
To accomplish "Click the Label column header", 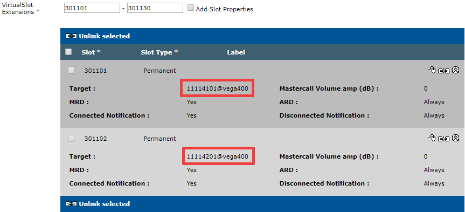I will point(236,52).
